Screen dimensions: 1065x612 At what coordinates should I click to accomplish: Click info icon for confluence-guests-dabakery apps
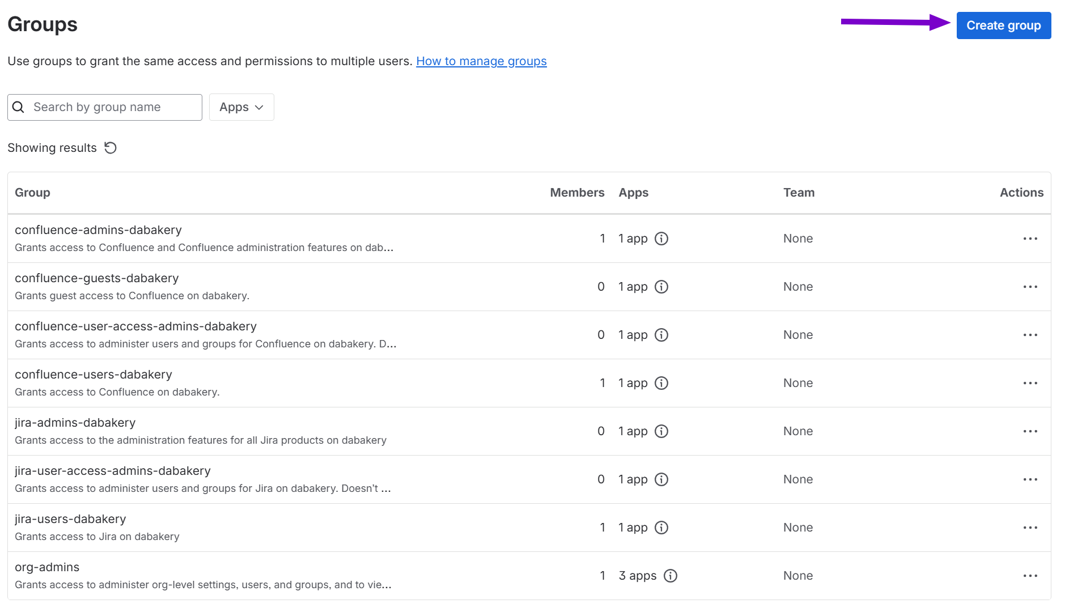(x=661, y=287)
